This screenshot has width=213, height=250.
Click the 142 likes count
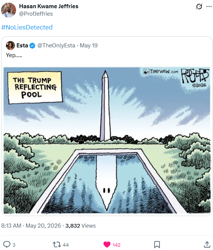[x=116, y=245]
